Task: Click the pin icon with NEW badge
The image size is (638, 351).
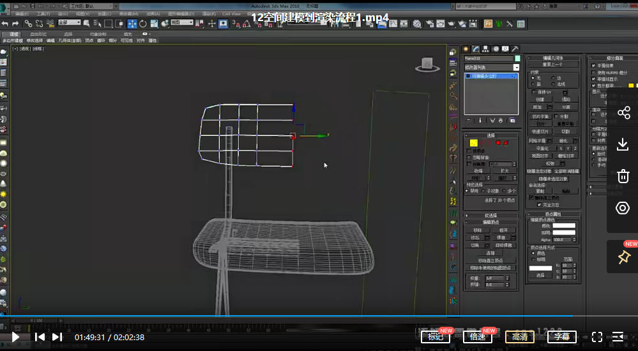Action: click(623, 257)
